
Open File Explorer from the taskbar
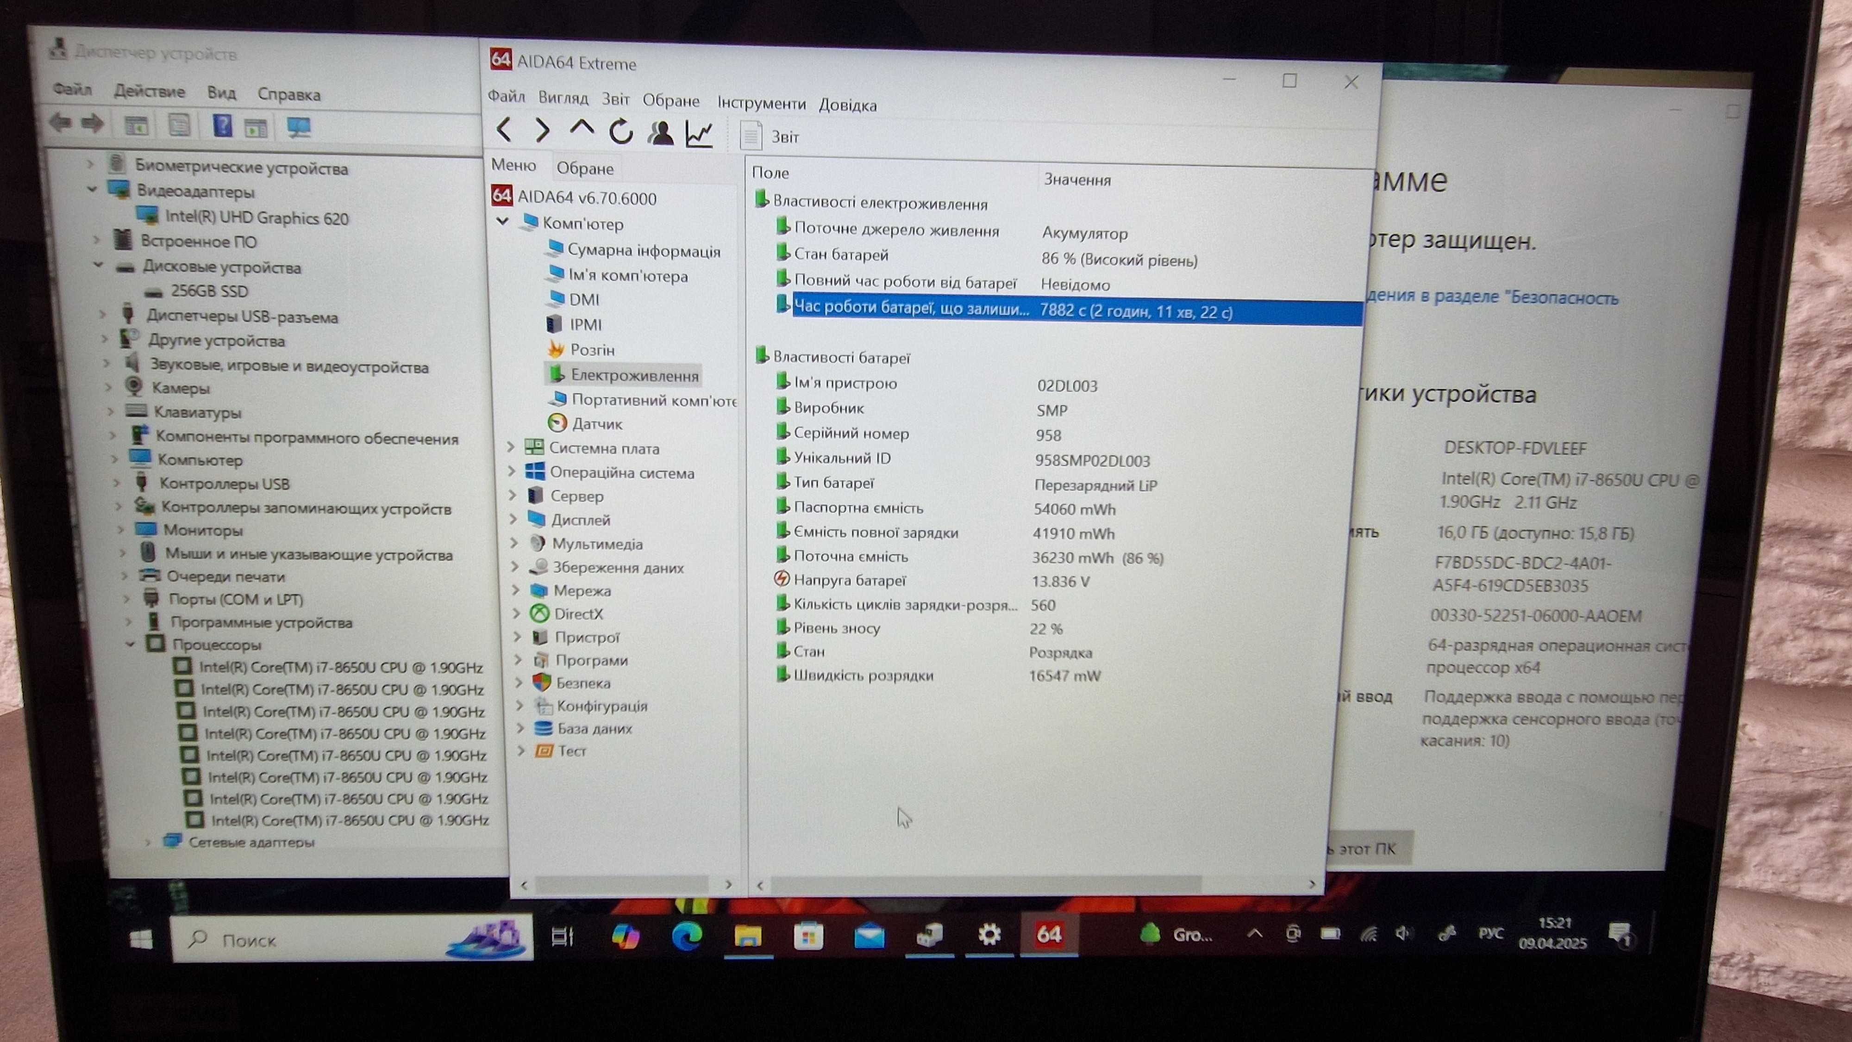(x=748, y=936)
